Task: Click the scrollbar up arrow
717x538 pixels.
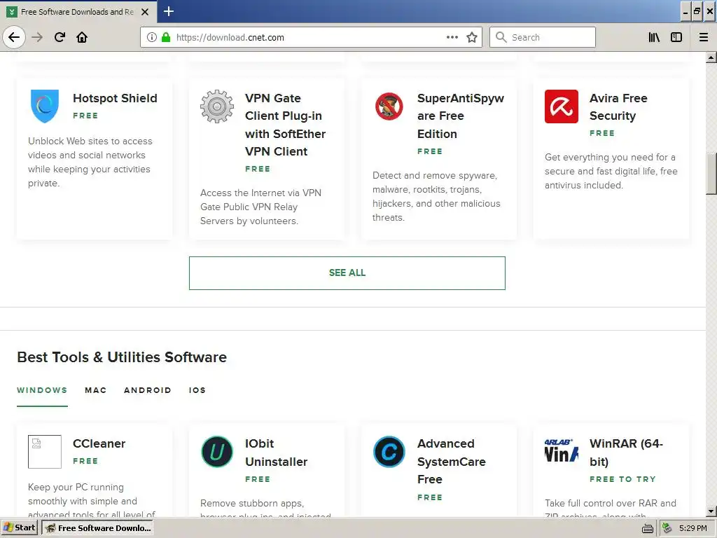Action: pos(711,57)
